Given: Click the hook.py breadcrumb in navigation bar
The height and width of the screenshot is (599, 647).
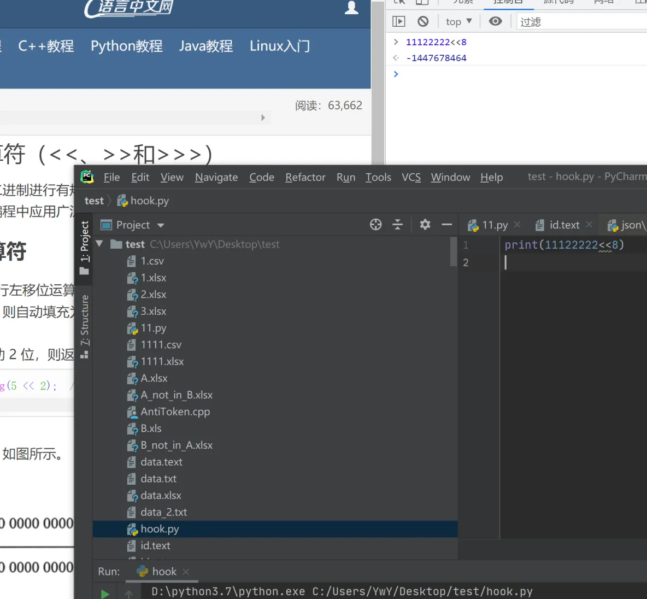Looking at the screenshot, I should [x=143, y=201].
